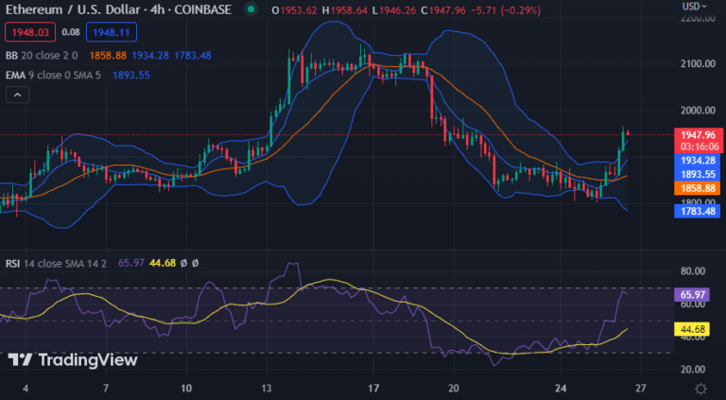This screenshot has height=400, width=726.
Task: Click the 20.00 RSI axis label
Action: (x=693, y=370)
